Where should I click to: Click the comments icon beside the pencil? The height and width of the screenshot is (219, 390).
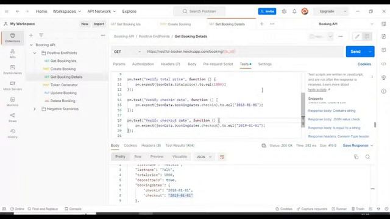(367, 36)
